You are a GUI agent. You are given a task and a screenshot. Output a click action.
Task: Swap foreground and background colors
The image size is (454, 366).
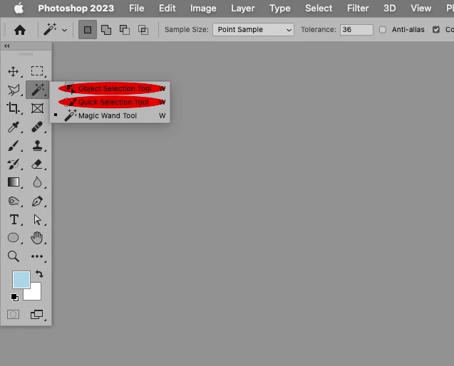click(x=39, y=273)
